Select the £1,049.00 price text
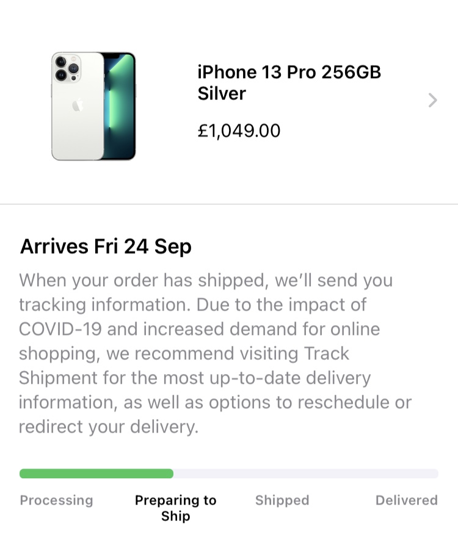This screenshot has height=540, width=458. pyautogui.click(x=239, y=131)
